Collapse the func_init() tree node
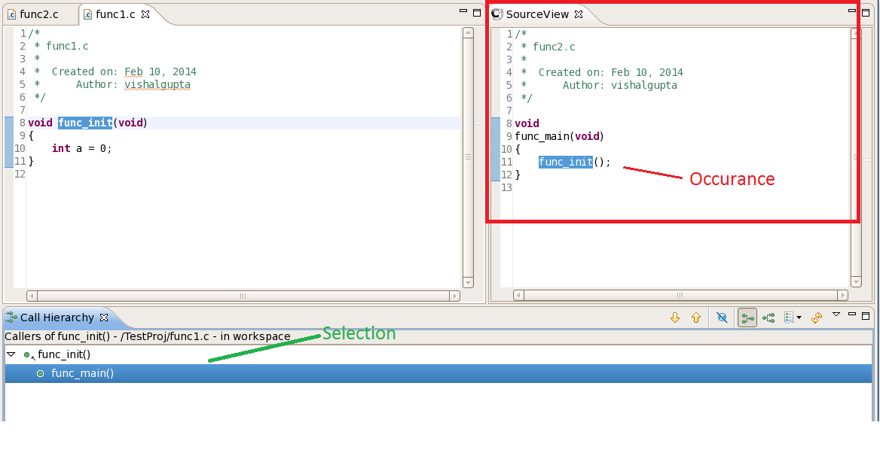The width and height of the screenshot is (880, 474). 11,354
